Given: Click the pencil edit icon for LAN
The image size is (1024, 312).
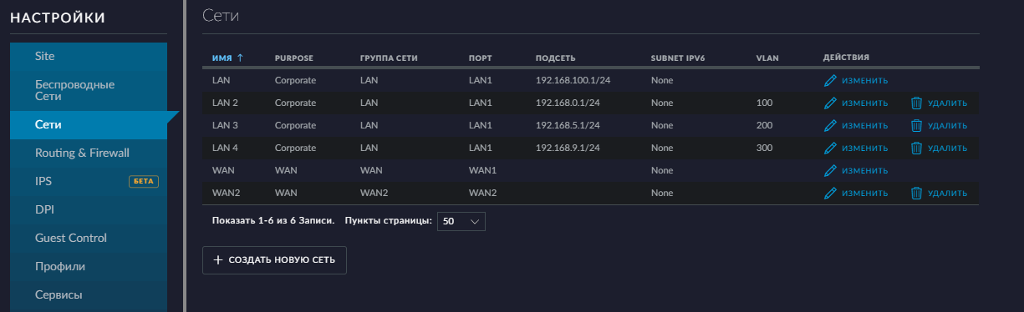Looking at the screenshot, I should (830, 81).
